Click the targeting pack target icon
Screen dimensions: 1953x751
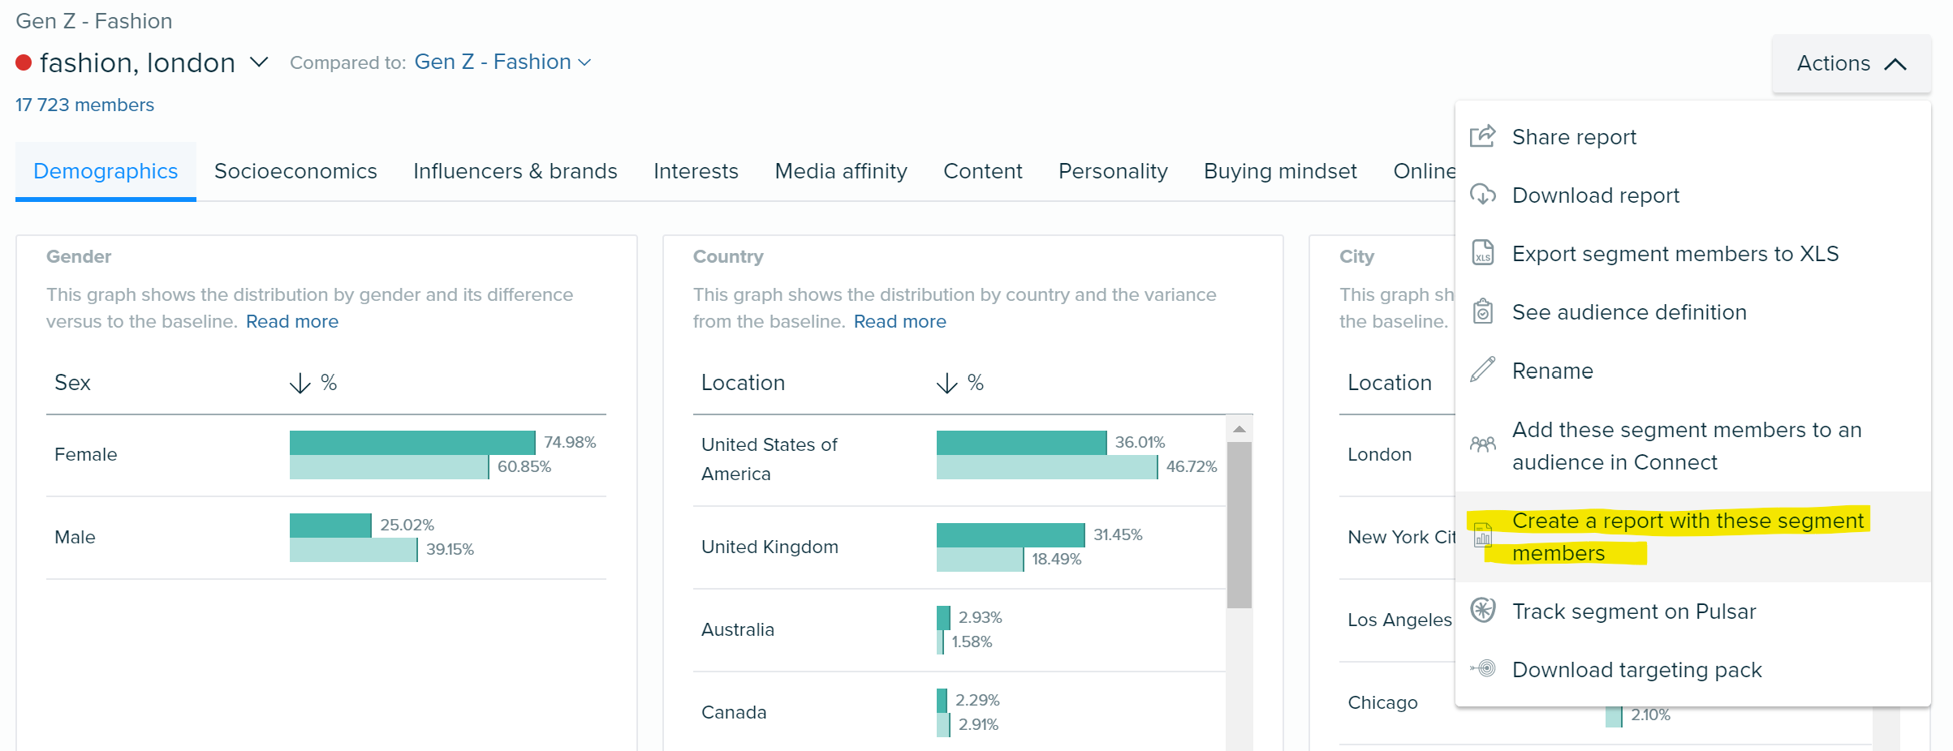click(1482, 668)
